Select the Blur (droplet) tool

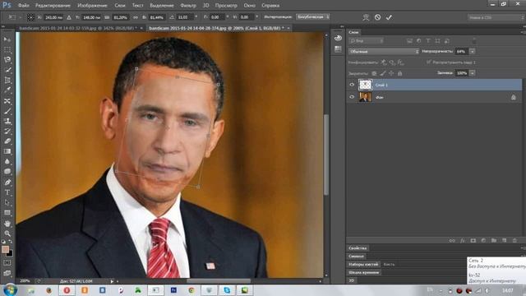(x=7, y=161)
